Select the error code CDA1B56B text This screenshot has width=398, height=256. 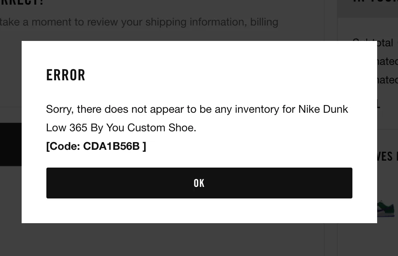tap(96, 146)
